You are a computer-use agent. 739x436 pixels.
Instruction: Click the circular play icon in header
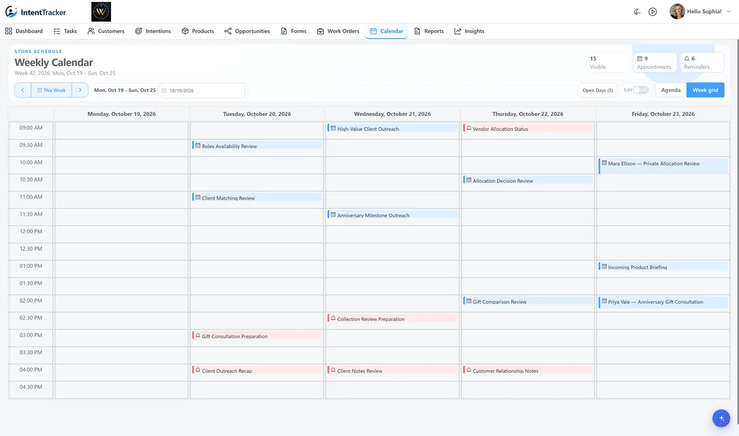pos(653,12)
